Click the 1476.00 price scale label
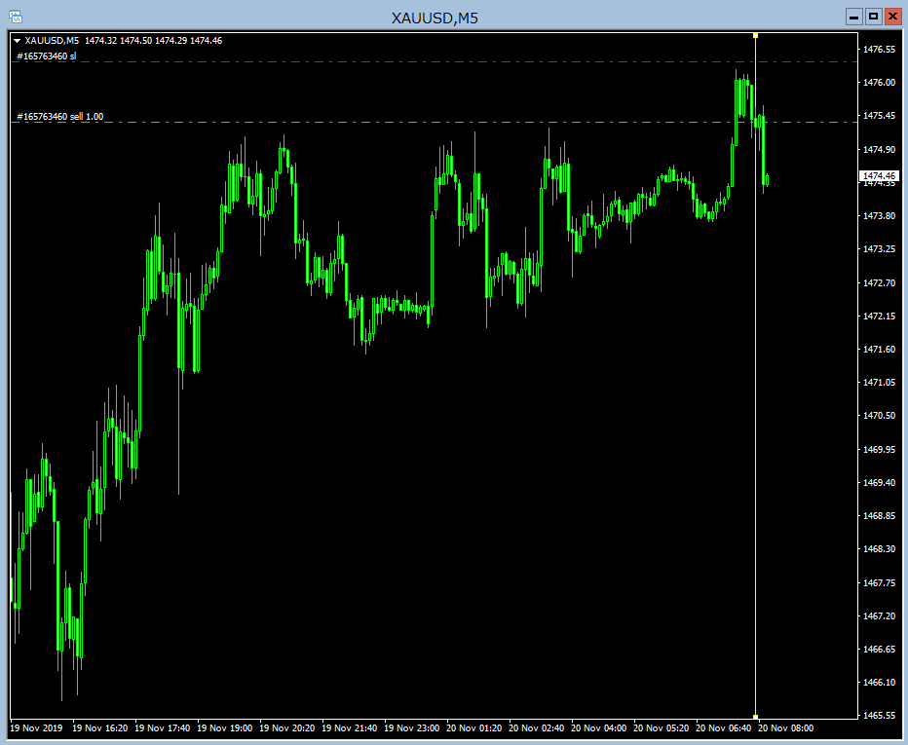Viewport: 908px width, 745px height. coord(879,82)
